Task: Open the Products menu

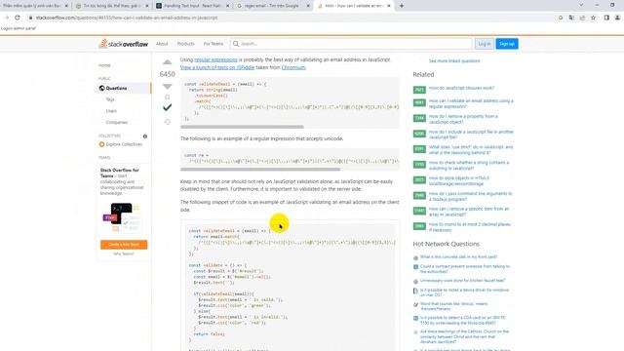Action: pos(186,44)
